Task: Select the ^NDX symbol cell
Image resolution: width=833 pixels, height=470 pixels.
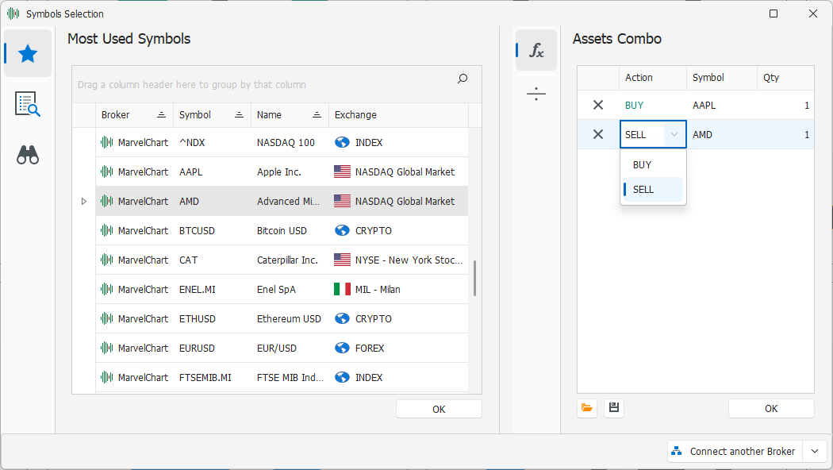Action: pos(212,142)
